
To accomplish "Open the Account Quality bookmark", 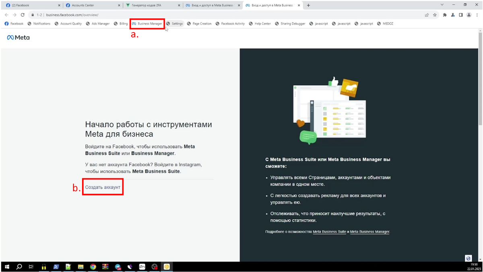I will tap(68, 24).
